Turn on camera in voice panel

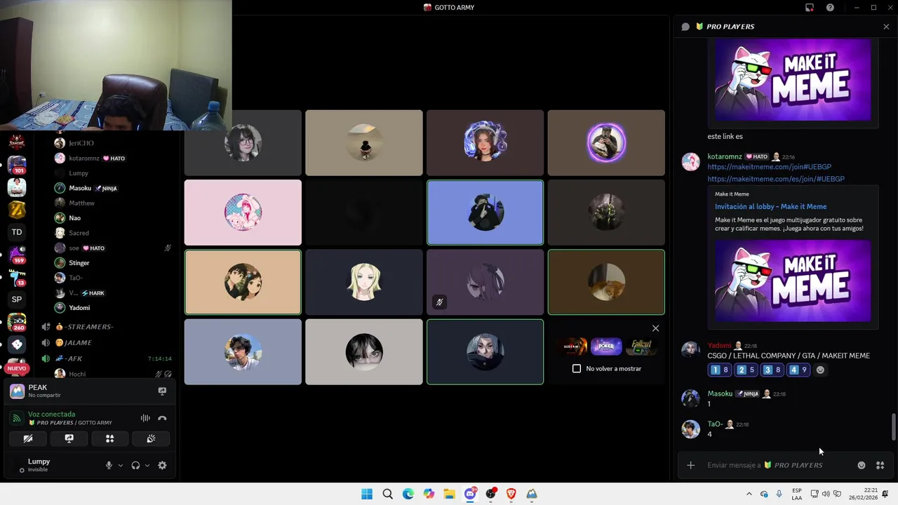(28, 438)
